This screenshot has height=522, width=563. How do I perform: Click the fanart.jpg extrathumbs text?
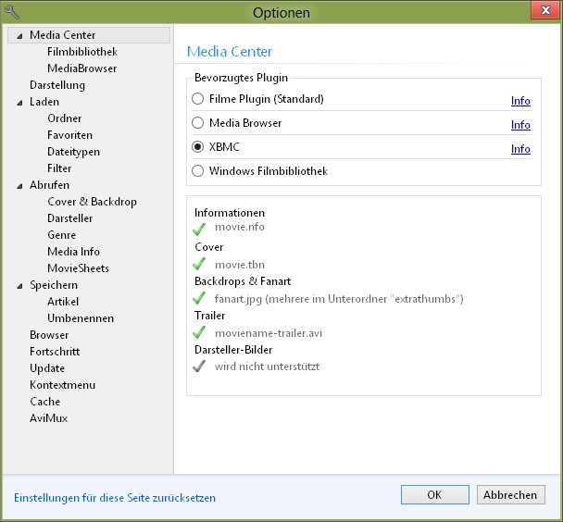point(339,299)
